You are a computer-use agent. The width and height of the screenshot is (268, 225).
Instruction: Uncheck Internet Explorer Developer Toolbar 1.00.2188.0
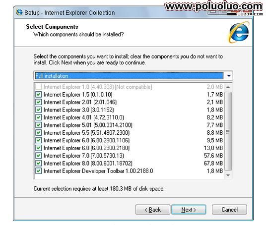(x=38, y=171)
